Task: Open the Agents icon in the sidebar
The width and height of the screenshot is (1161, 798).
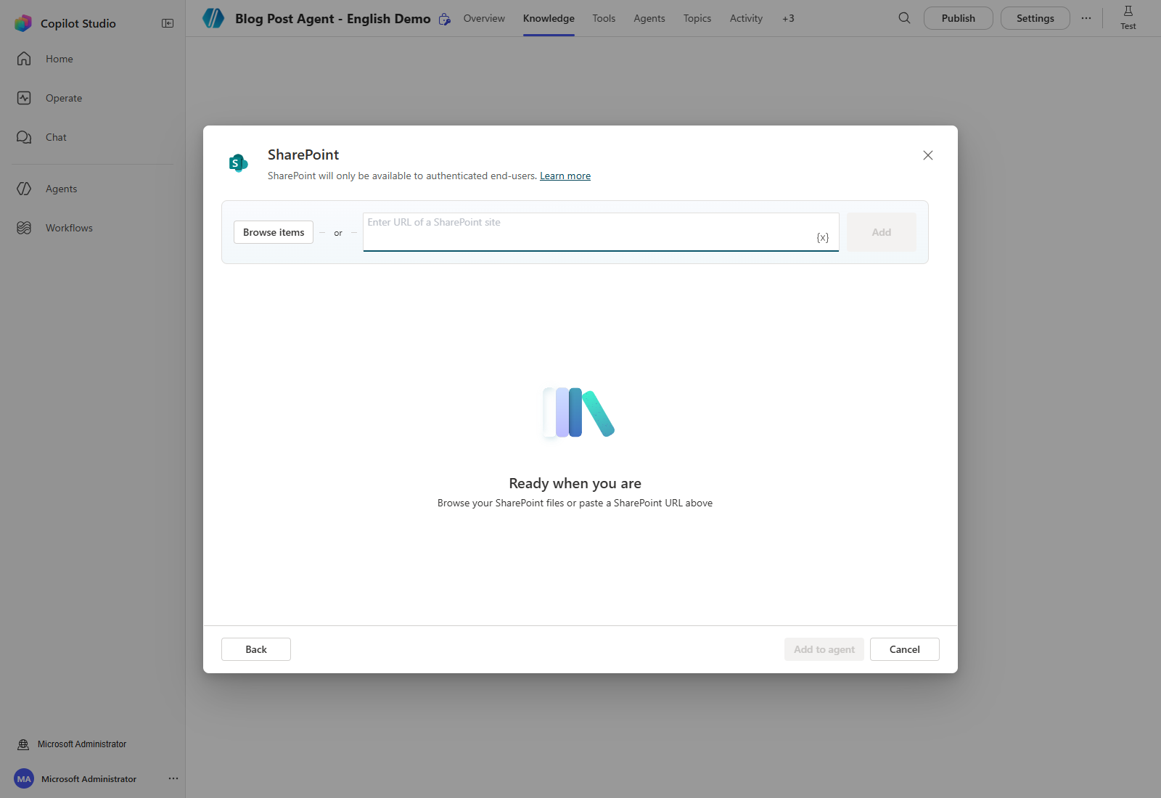Action: coord(24,189)
